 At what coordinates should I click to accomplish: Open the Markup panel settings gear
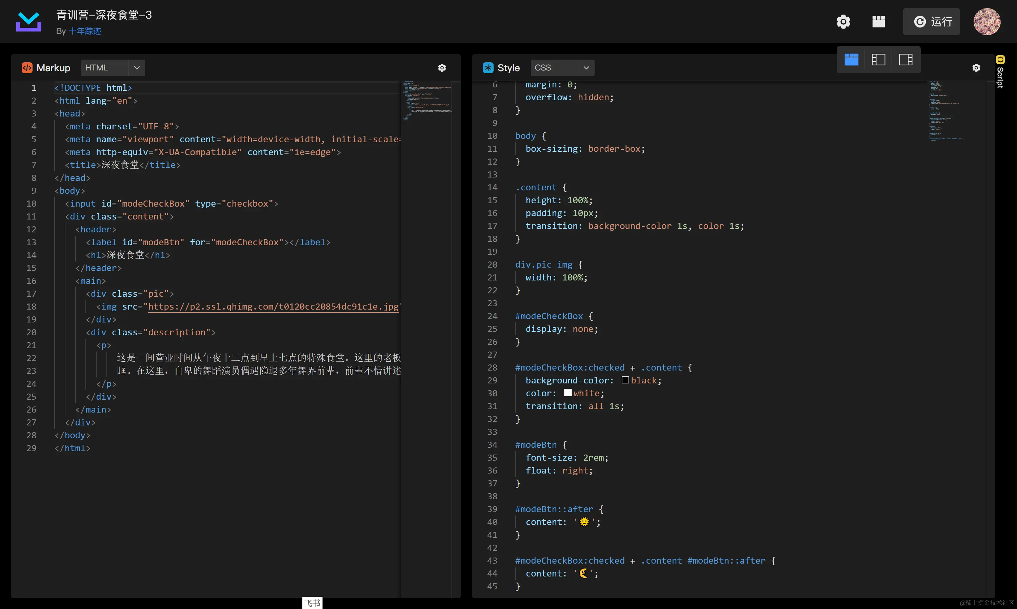(x=442, y=68)
